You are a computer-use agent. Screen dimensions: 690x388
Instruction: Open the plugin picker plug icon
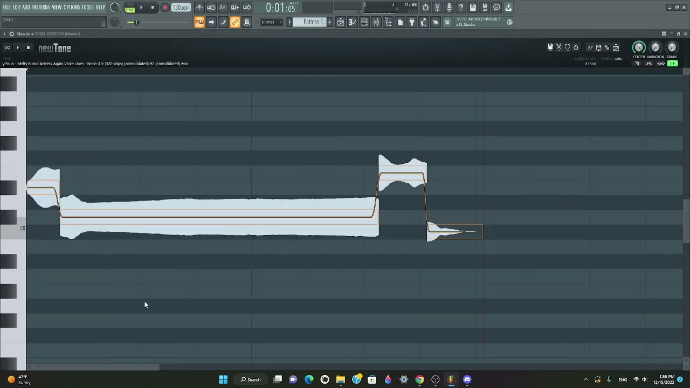pyautogui.click(x=412, y=22)
